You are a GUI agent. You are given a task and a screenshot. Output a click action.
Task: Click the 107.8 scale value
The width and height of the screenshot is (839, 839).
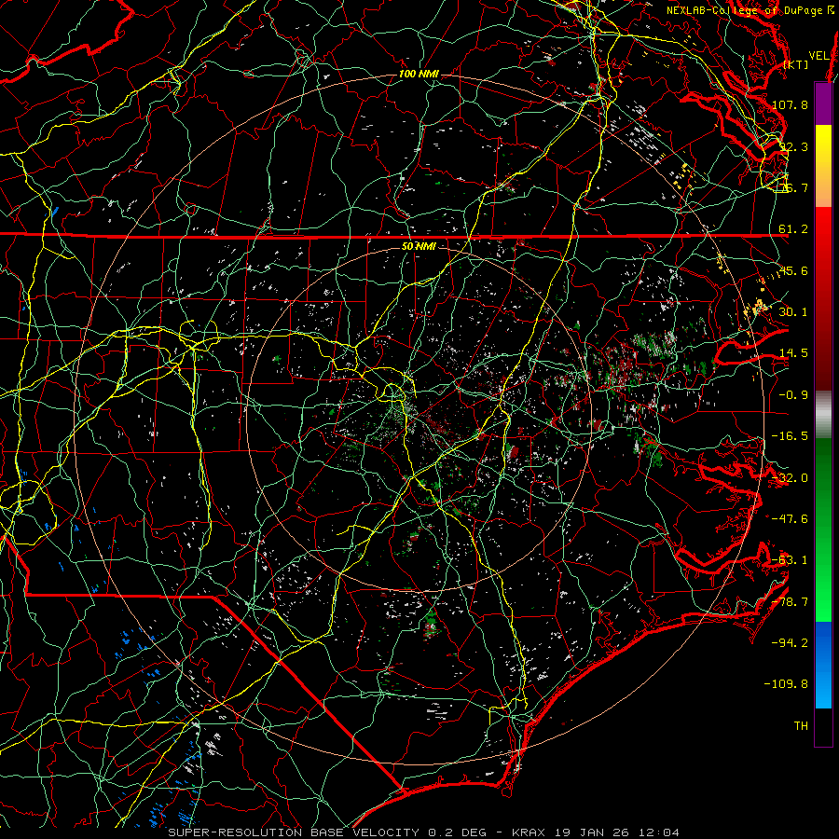pos(790,104)
